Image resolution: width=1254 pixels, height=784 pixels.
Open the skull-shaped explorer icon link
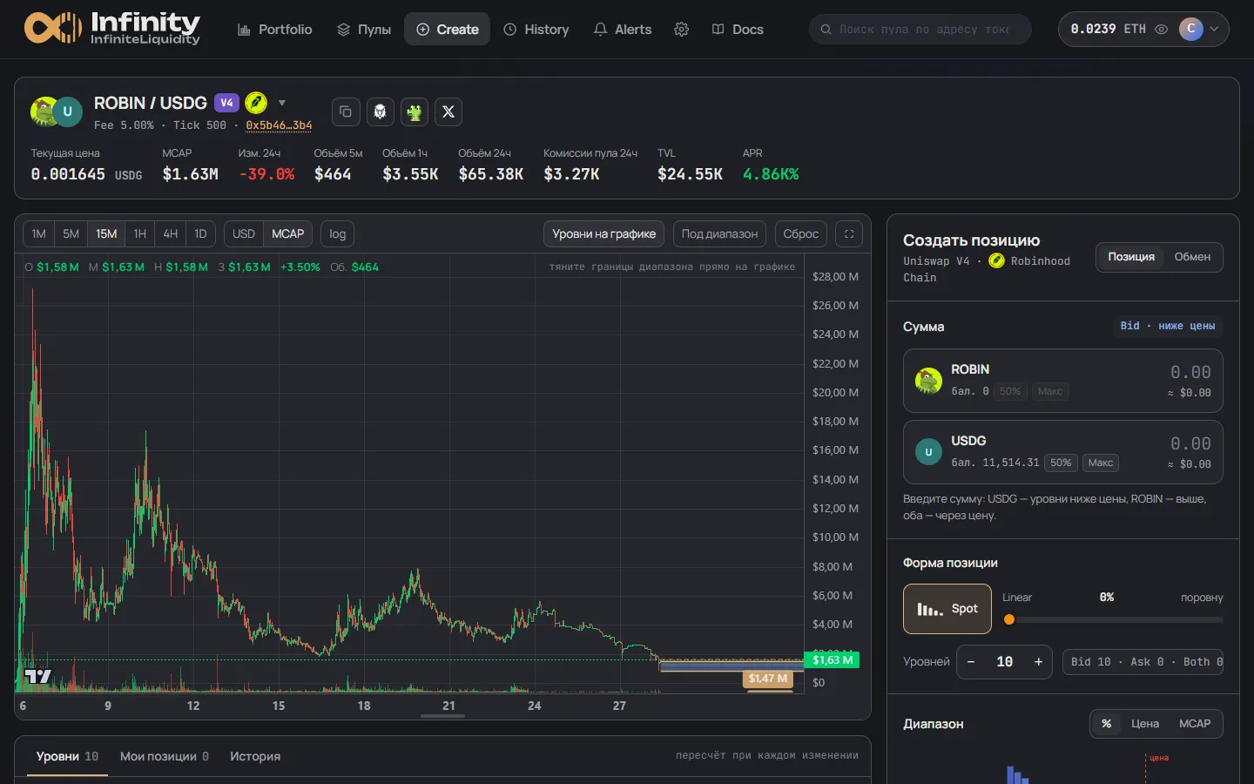380,112
